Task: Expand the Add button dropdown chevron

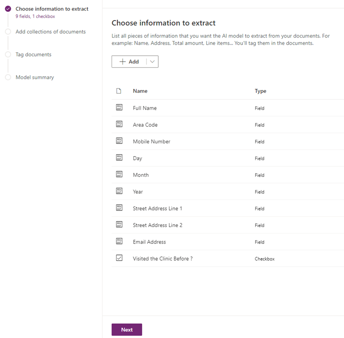Action: tap(152, 62)
